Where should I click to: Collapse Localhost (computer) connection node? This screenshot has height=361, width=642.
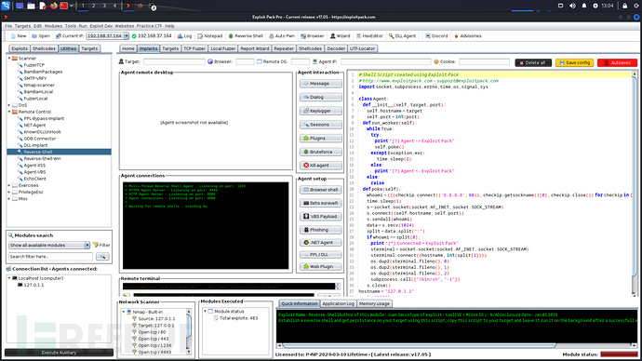9,278
